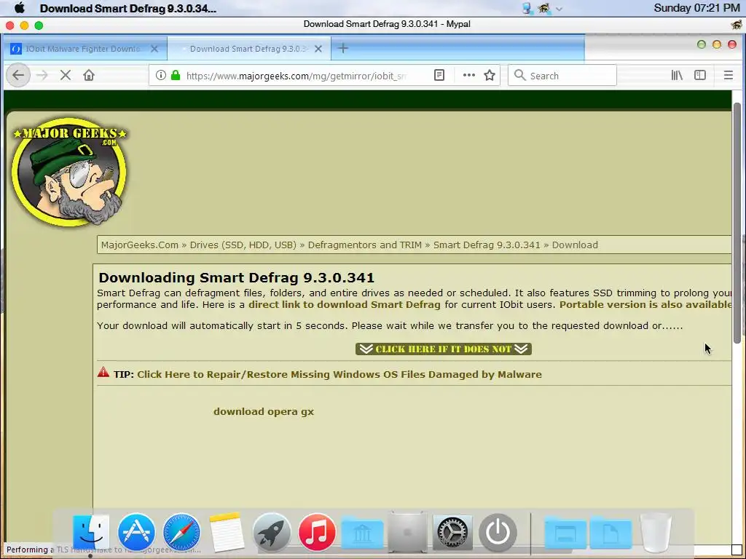
Task: Open the Apple menu
Action: coord(19,8)
